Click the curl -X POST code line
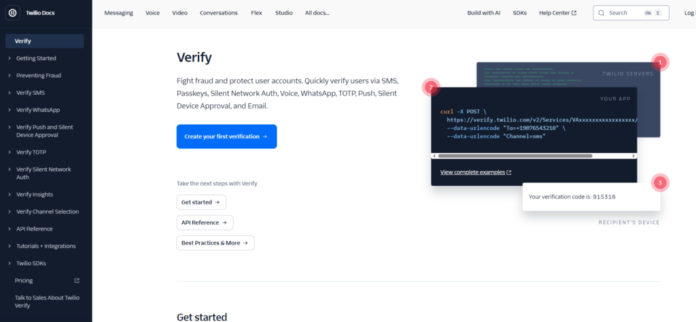Screen dimensions: 696x322 [464, 112]
